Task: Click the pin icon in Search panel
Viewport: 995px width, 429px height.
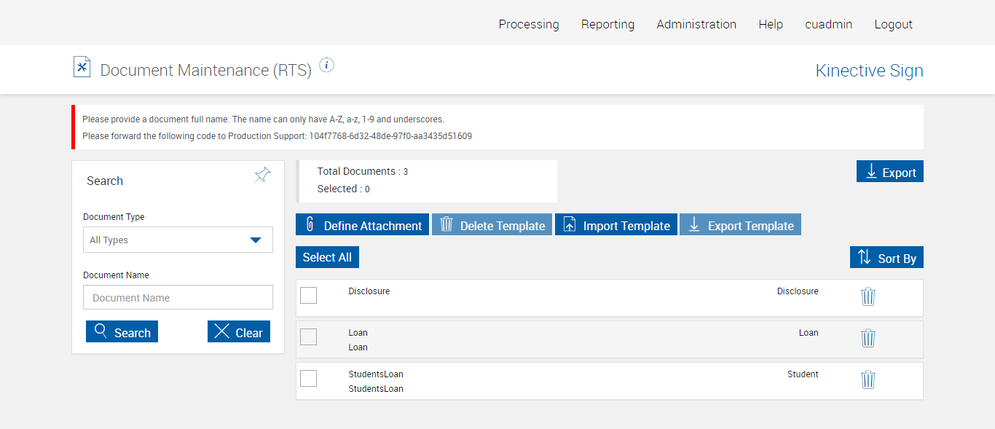Action: [262, 176]
